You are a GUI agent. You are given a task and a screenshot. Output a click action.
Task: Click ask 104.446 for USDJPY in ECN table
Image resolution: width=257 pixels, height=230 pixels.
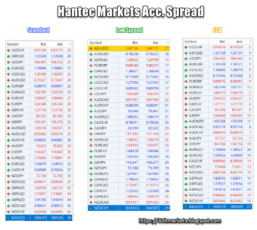click(x=236, y=59)
